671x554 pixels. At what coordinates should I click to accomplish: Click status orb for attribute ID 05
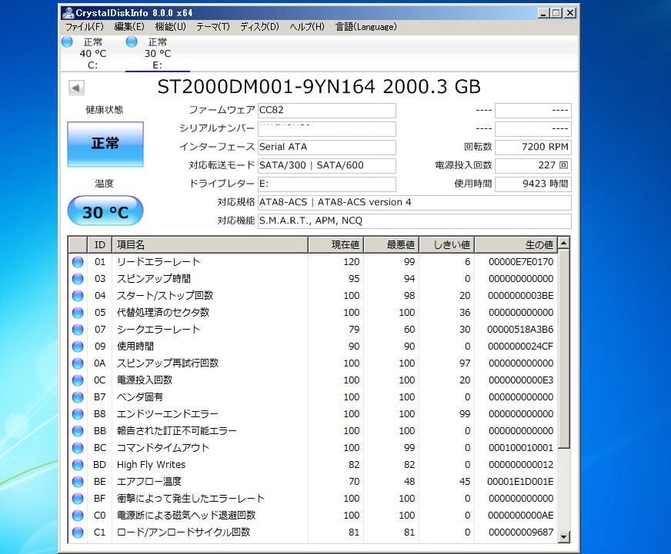point(78,313)
